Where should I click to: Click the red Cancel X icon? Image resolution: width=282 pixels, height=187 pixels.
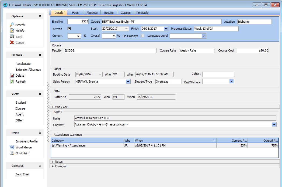tap(12, 43)
